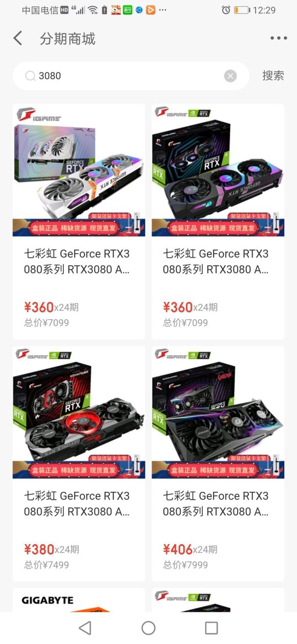Open the white iGame RTX3080 card image
The width and height of the screenshot is (297, 644).
click(79, 170)
